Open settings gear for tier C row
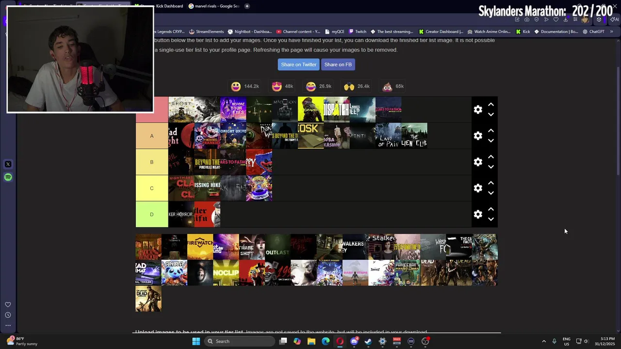Screen dimensions: 621x349 click(478, 188)
